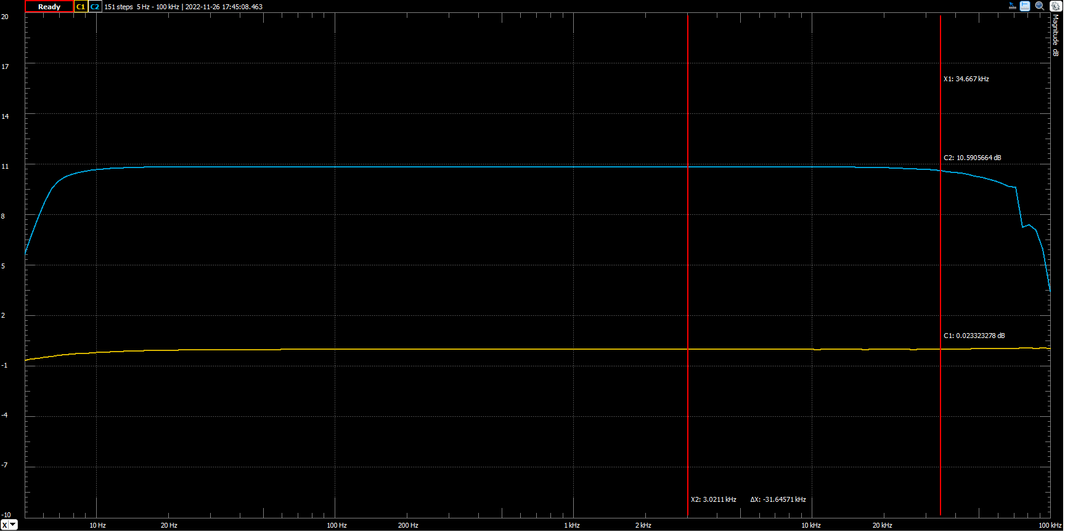The height and width of the screenshot is (532, 1065).
Task: Click the 5 dB magnitude axis label
Action: pyautogui.click(x=3, y=266)
